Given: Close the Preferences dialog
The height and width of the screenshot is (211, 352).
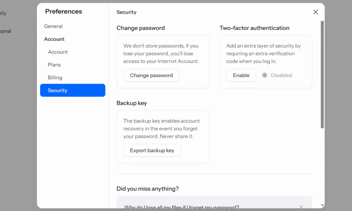Looking at the screenshot, I should pos(315,12).
